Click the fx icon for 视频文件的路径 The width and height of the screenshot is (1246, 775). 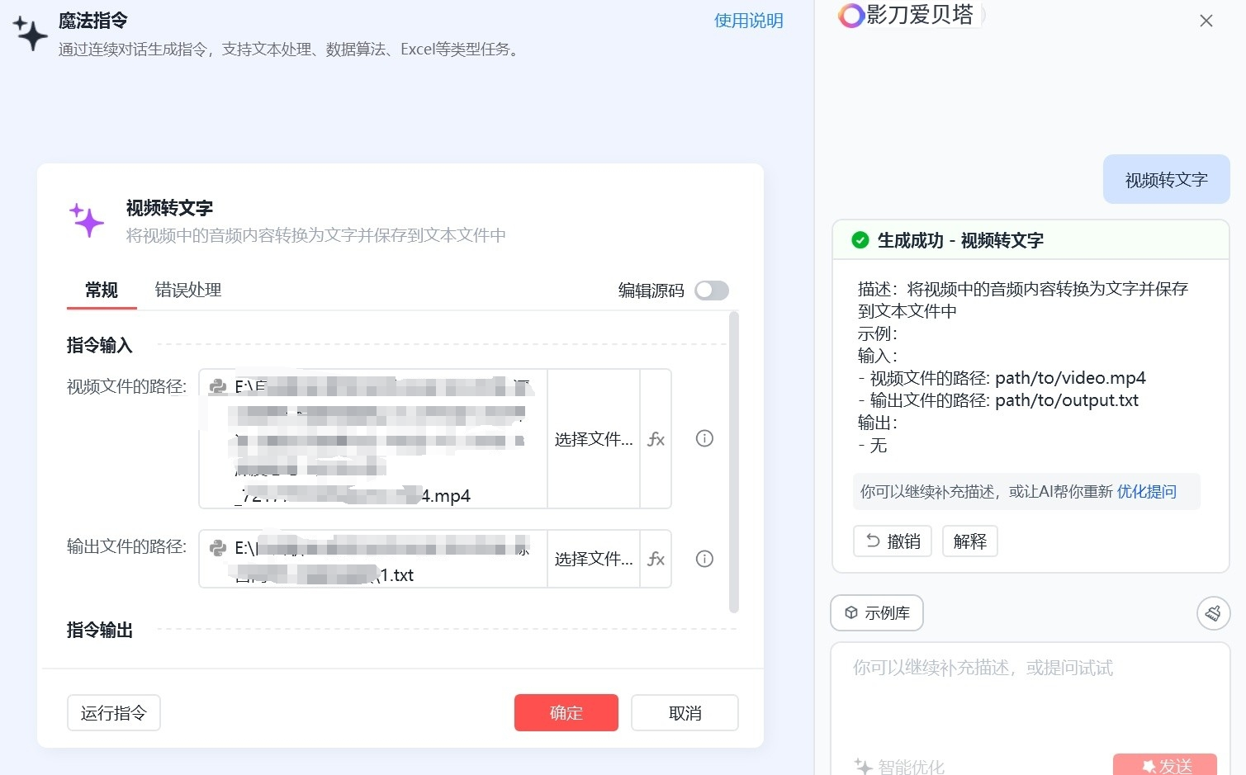[x=656, y=439]
